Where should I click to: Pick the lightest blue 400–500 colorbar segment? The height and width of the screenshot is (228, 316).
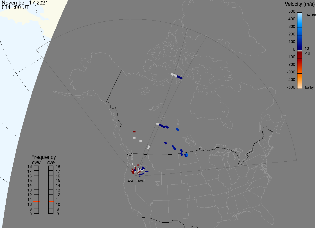coord(300,16)
